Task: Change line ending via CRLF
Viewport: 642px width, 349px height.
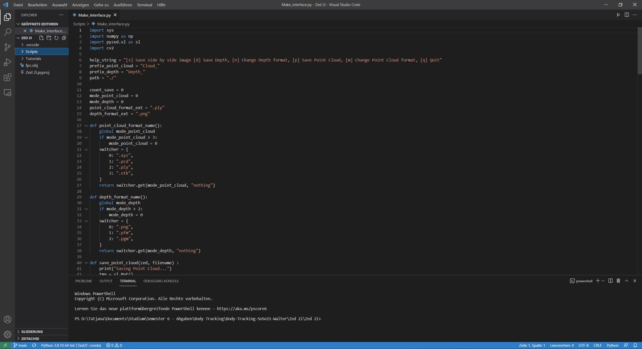Action: coord(598,345)
